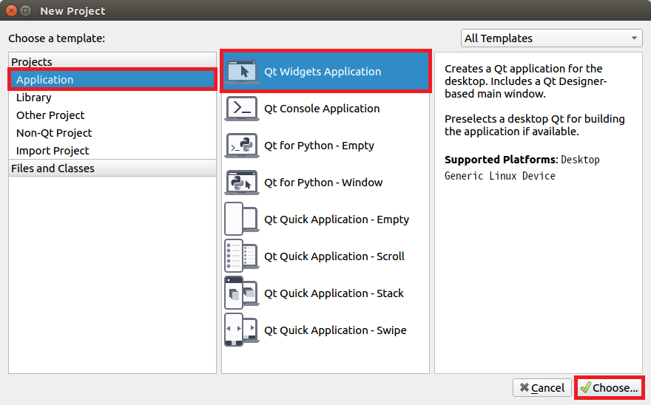
Task: Select the Qt Console Application terminal icon
Action: pos(242,109)
